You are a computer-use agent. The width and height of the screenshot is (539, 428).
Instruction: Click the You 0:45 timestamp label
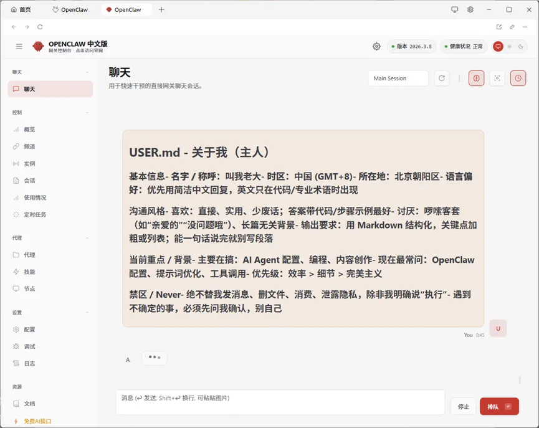[474, 335]
